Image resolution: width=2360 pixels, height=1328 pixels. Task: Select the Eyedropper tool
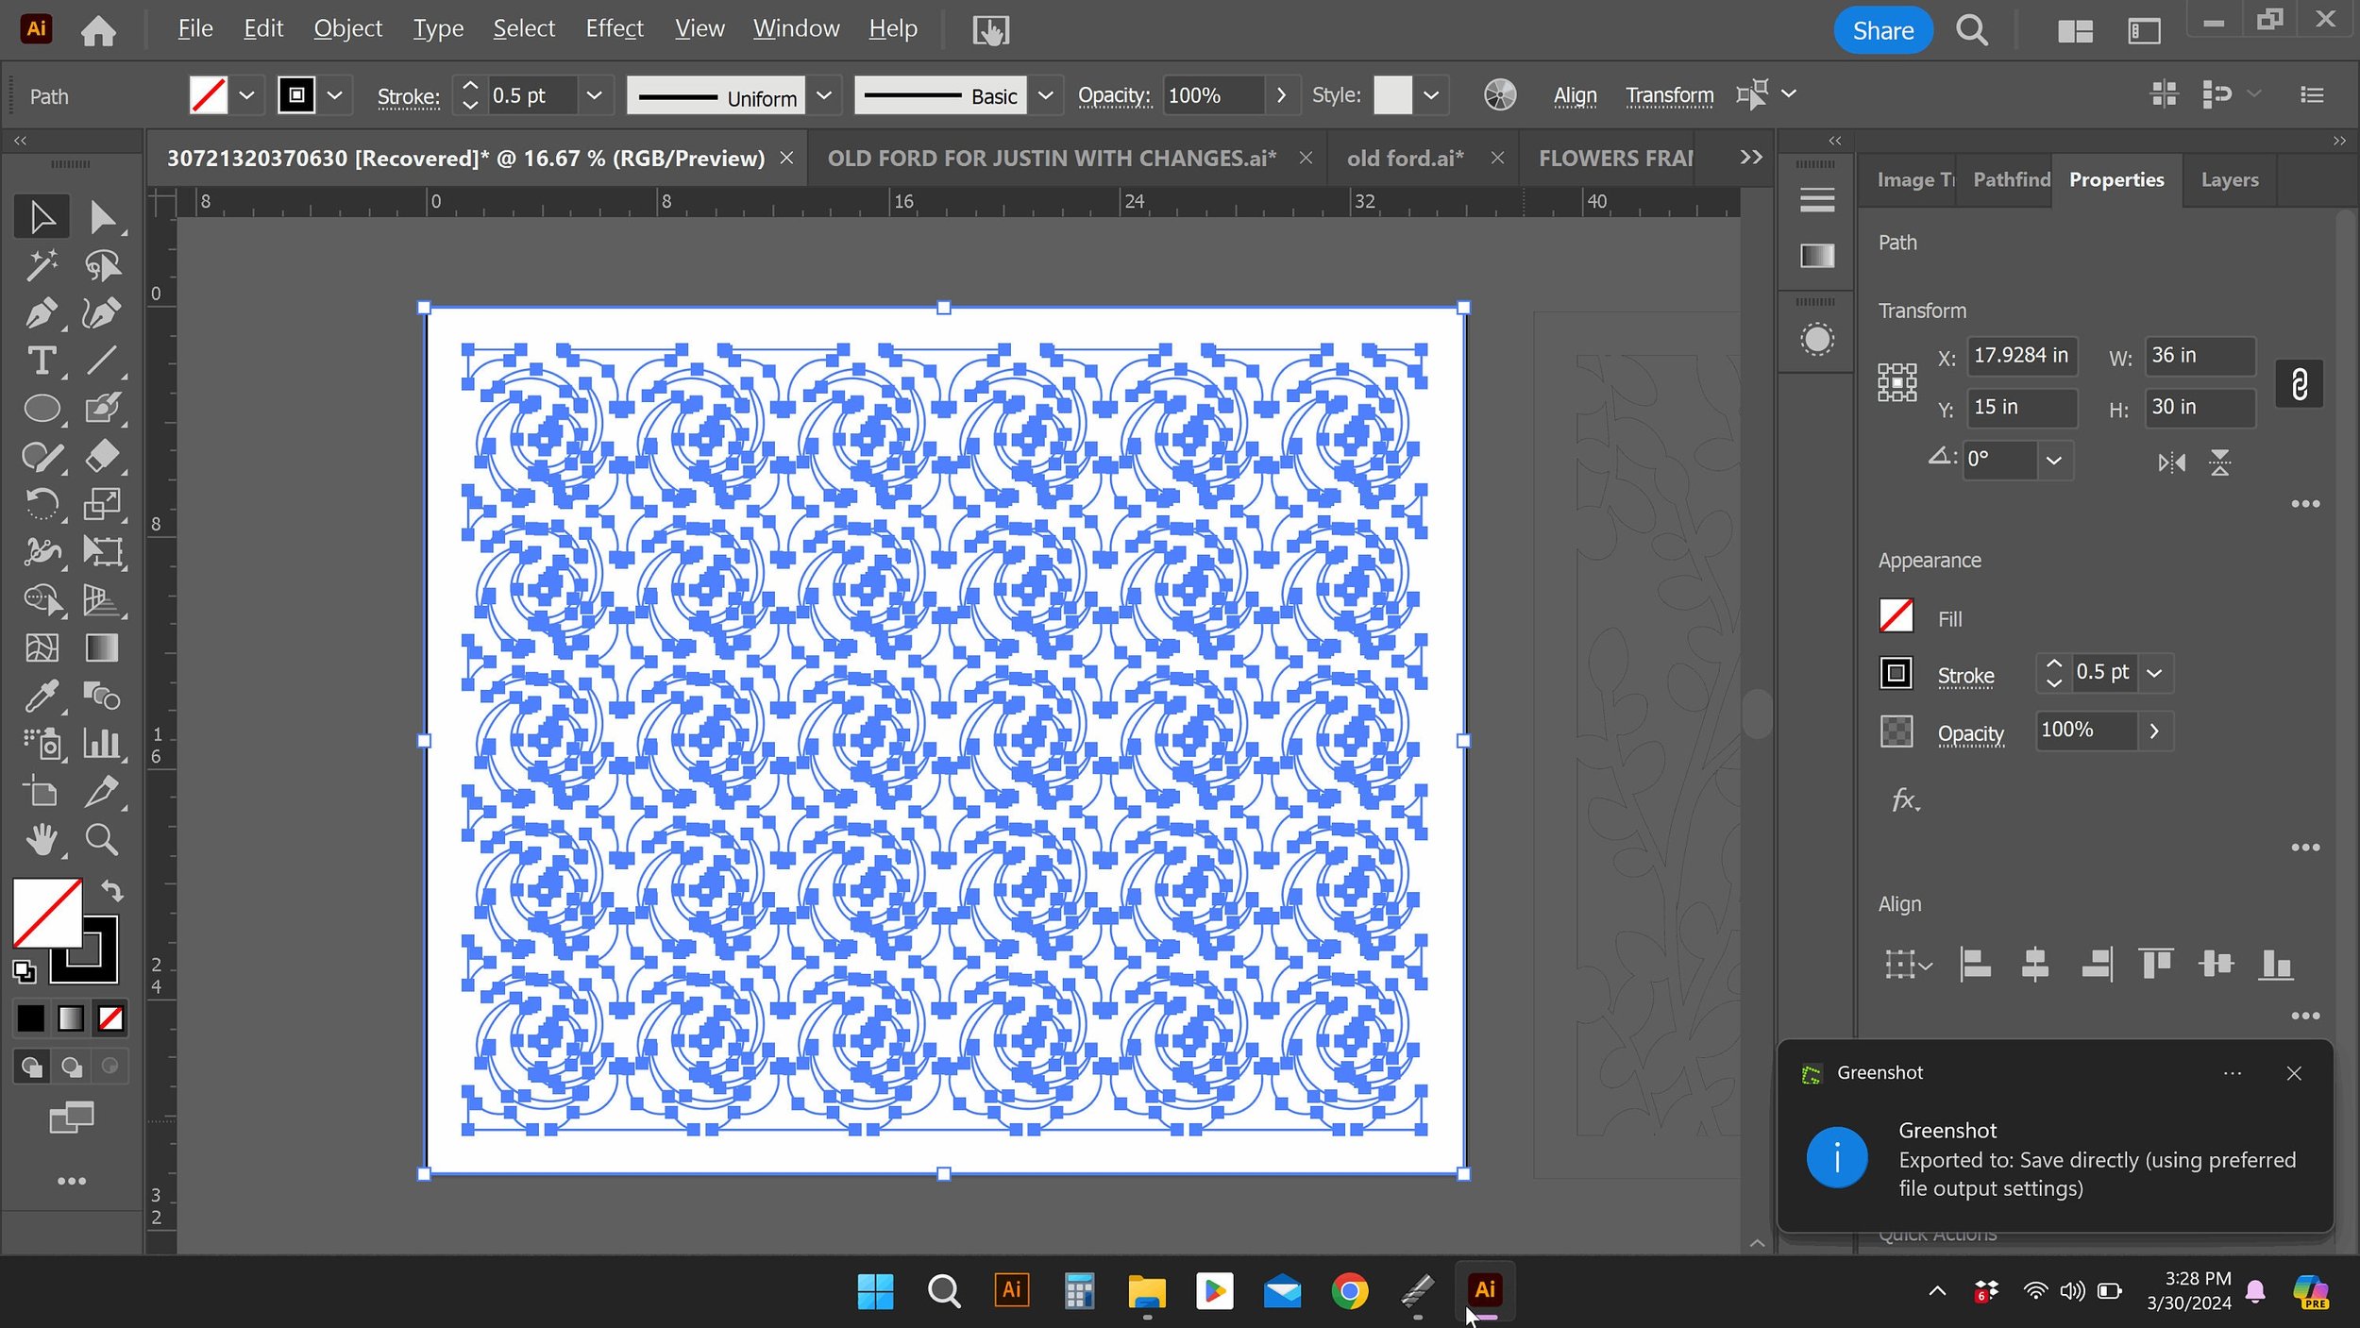pyautogui.click(x=42, y=697)
